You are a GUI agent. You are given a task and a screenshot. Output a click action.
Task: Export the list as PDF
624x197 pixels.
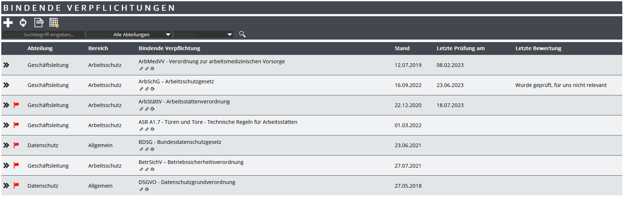[39, 23]
